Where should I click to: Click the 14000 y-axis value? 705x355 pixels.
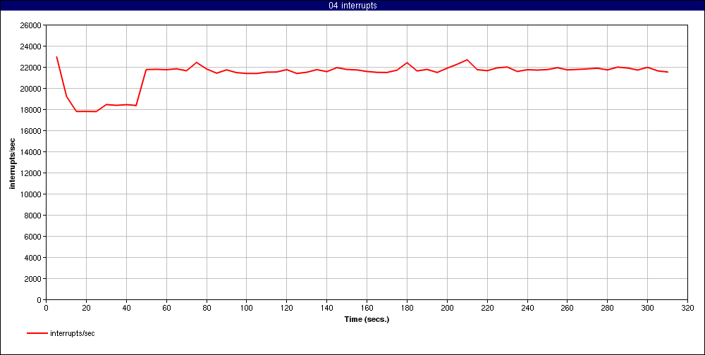tap(32, 152)
